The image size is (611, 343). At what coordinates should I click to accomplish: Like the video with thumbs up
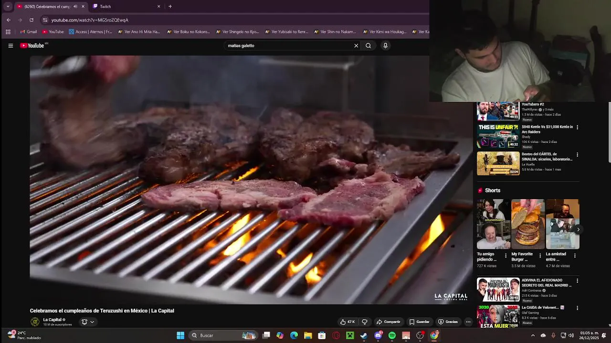(348, 322)
